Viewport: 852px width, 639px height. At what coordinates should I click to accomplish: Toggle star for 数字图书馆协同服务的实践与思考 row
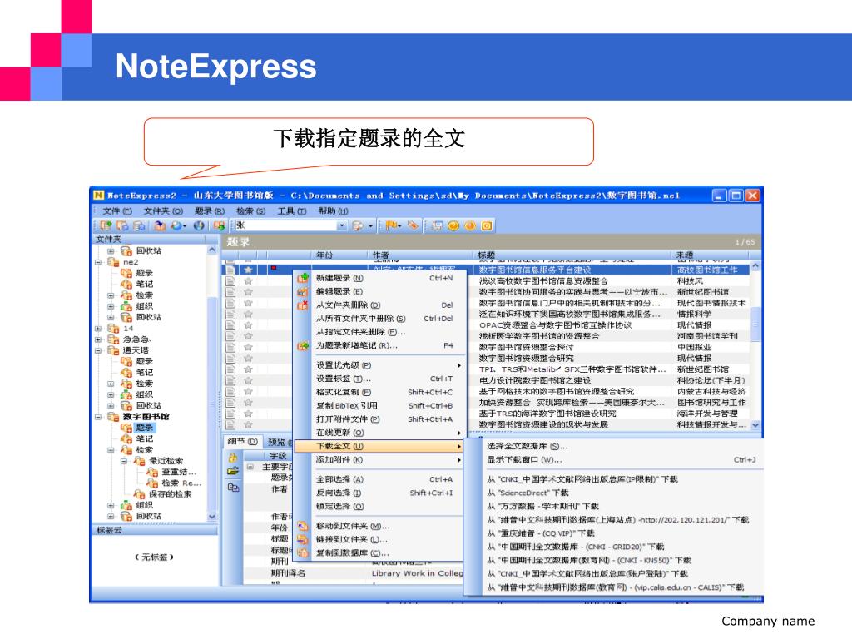point(248,292)
